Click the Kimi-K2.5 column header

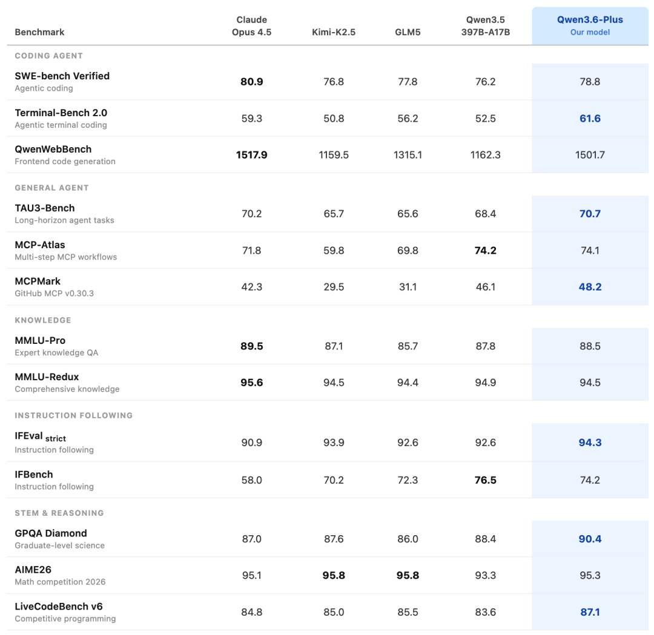tap(333, 32)
